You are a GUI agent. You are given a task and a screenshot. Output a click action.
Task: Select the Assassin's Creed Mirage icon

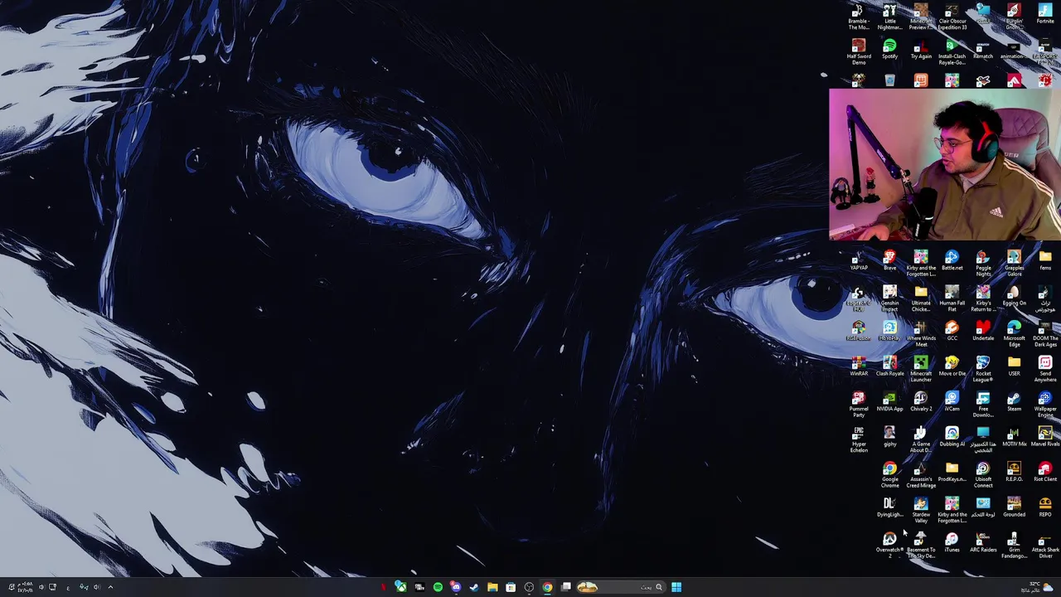point(921,475)
